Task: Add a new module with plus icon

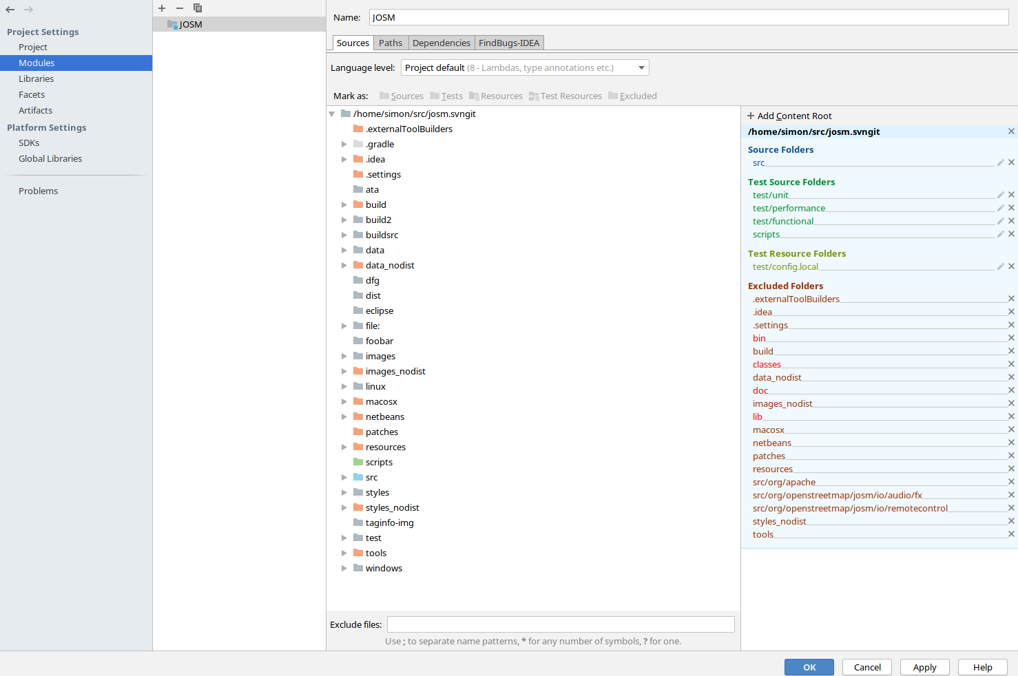Action: (x=162, y=8)
